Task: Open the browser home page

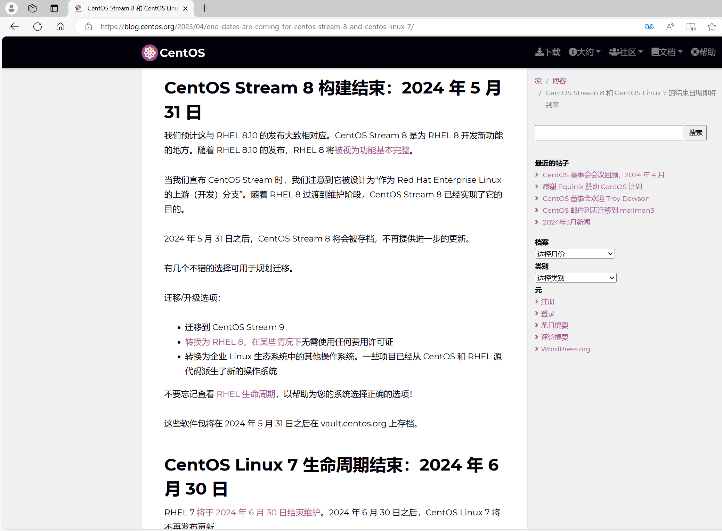Action: [x=60, y=26]
